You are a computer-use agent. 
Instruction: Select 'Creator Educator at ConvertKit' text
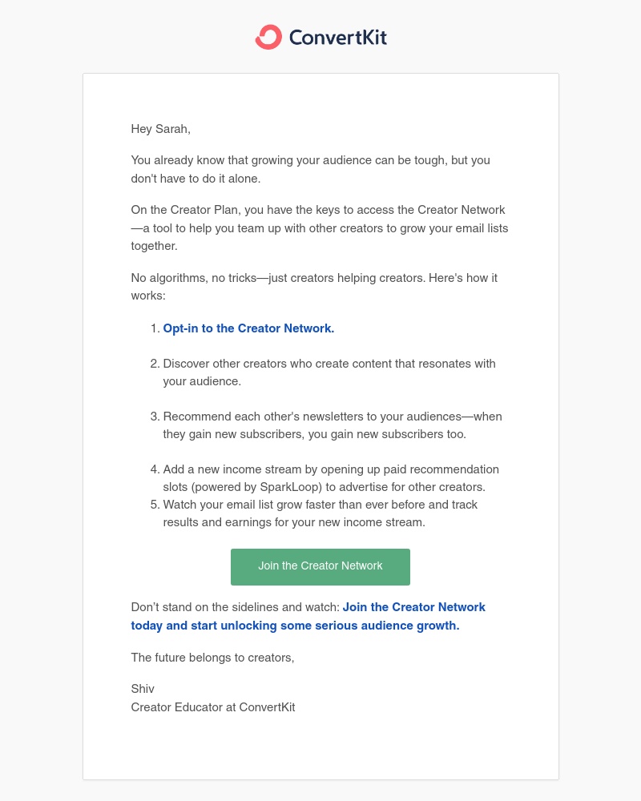(213, 708)
